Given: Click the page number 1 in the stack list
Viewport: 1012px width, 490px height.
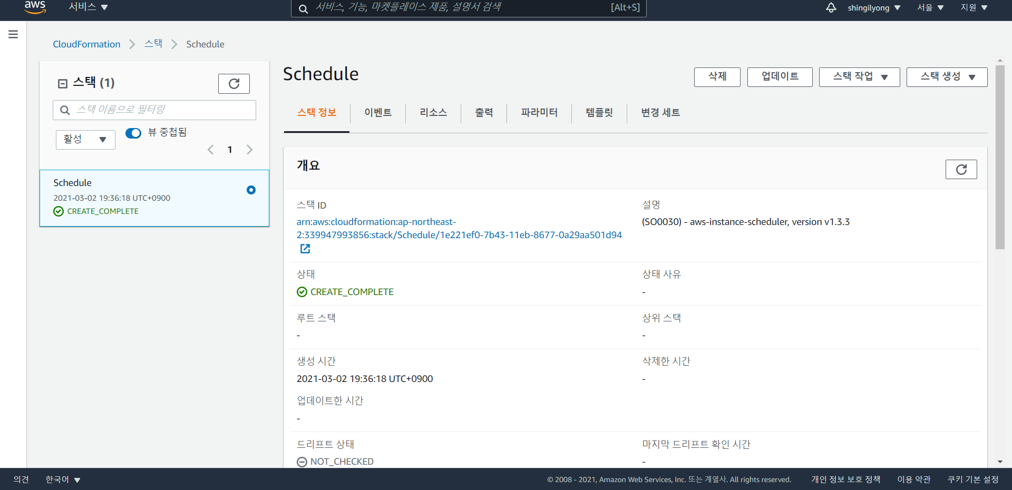Looking at the screenshot, I should (230, 150).
